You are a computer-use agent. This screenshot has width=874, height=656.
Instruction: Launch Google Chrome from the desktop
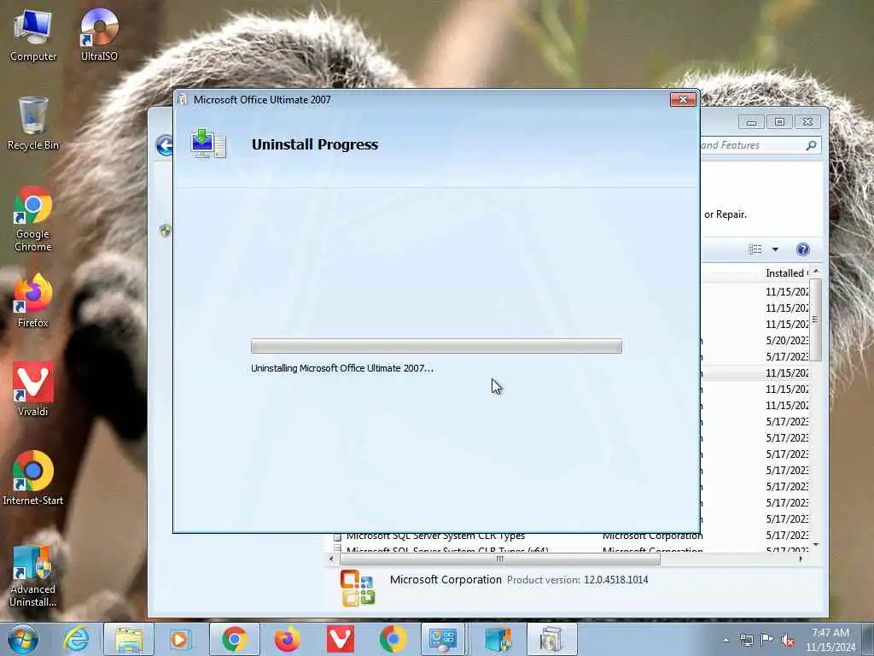coord(33,219)
